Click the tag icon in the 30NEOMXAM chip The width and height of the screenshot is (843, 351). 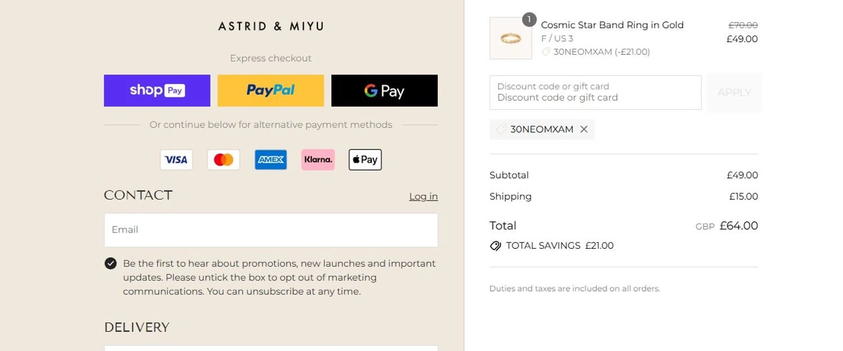tap(501, 129)
